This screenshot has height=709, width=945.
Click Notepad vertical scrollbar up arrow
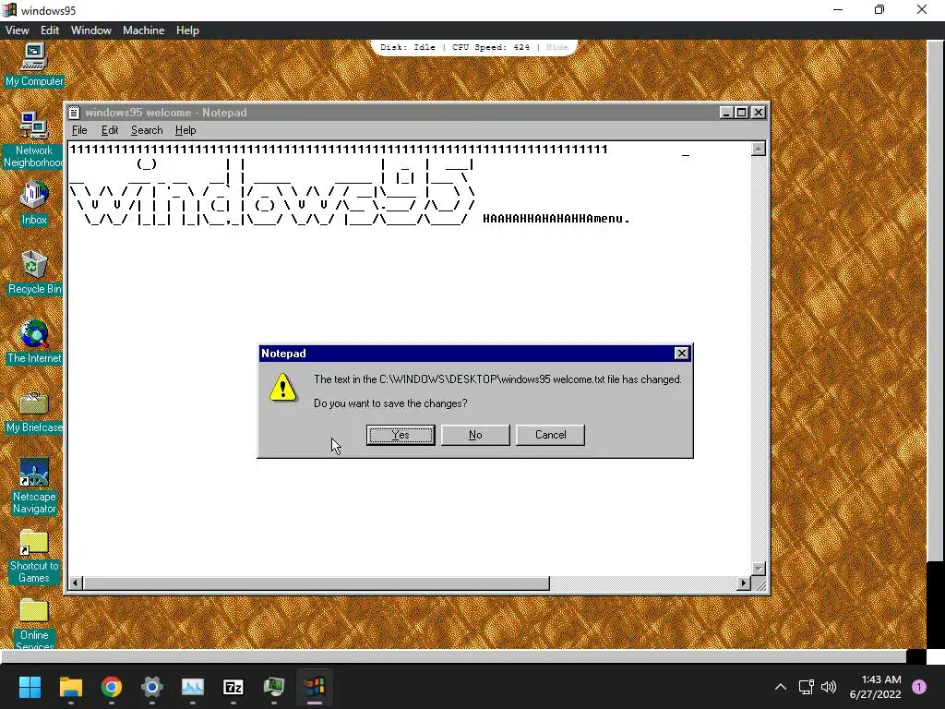pos(759,149)
